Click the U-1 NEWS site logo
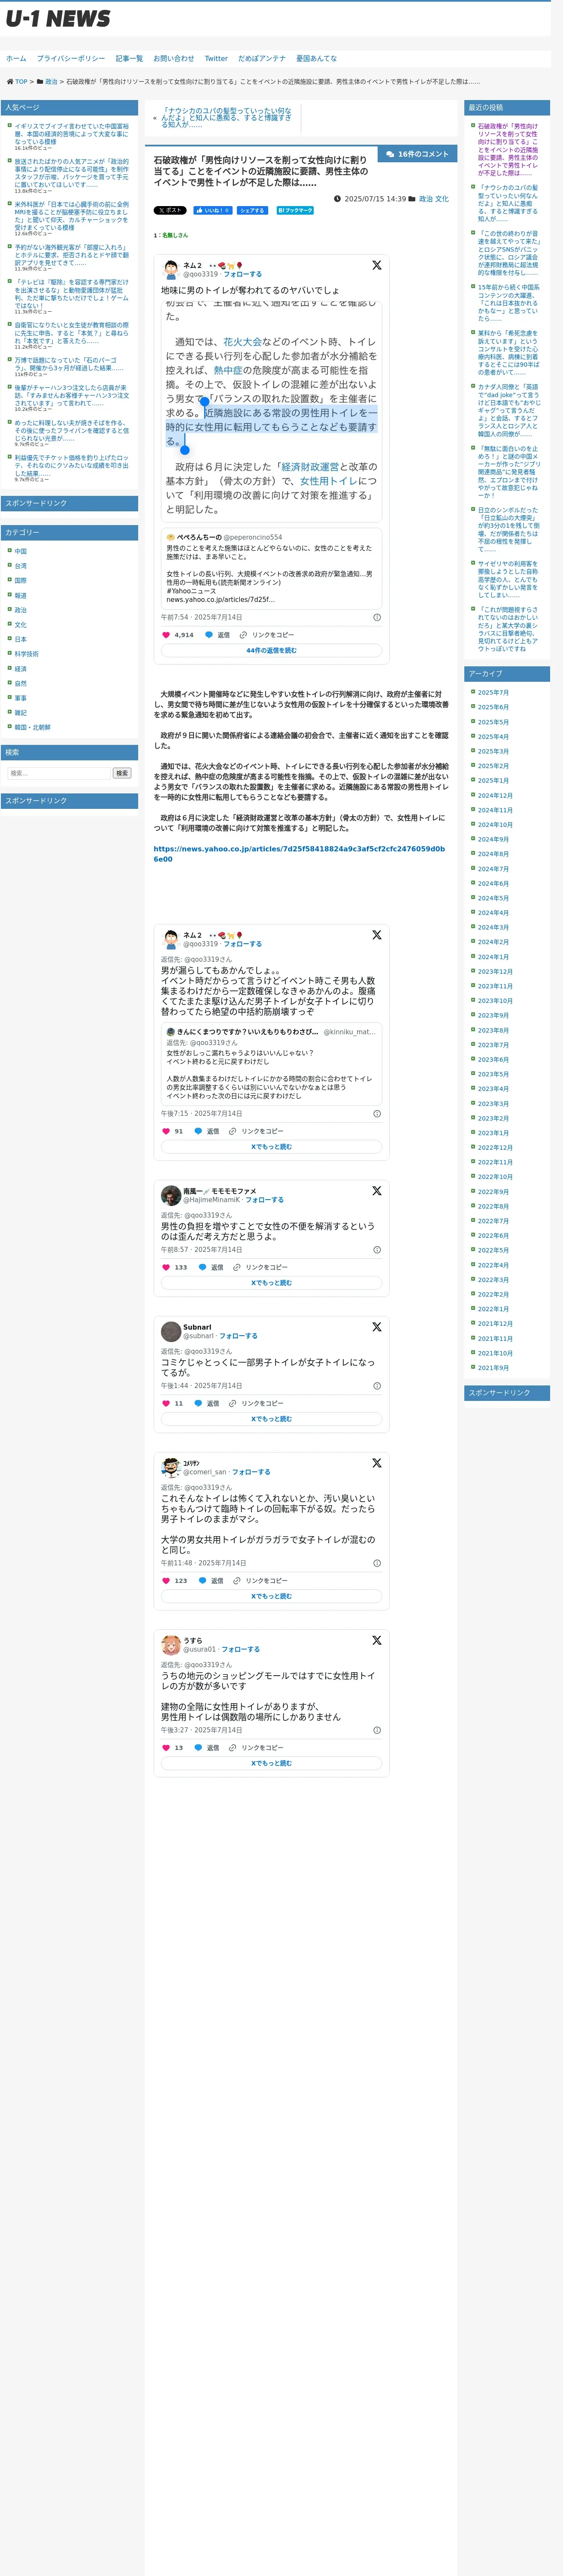Screen dimensions: 563x2576 click(57, 19)
